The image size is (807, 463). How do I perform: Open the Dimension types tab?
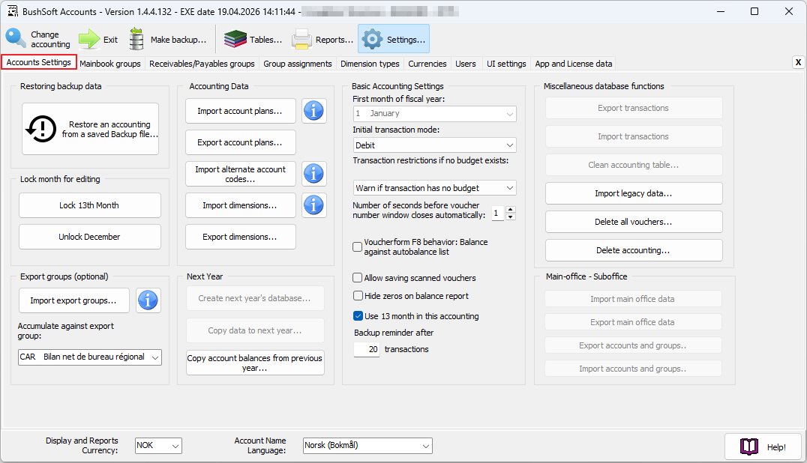[370, 64]
